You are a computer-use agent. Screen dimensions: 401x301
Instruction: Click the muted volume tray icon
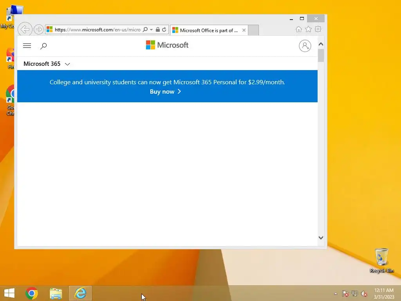click(x=364, y=294)
